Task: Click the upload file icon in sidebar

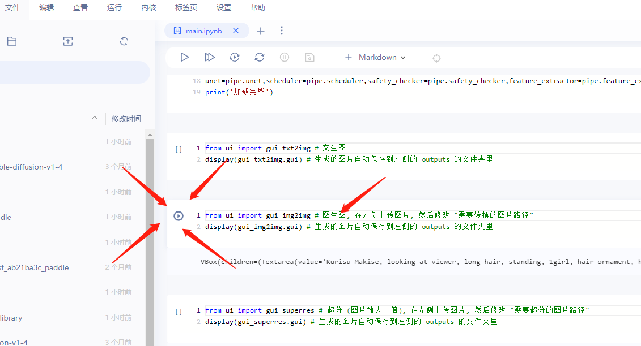Action: point(68,41)
